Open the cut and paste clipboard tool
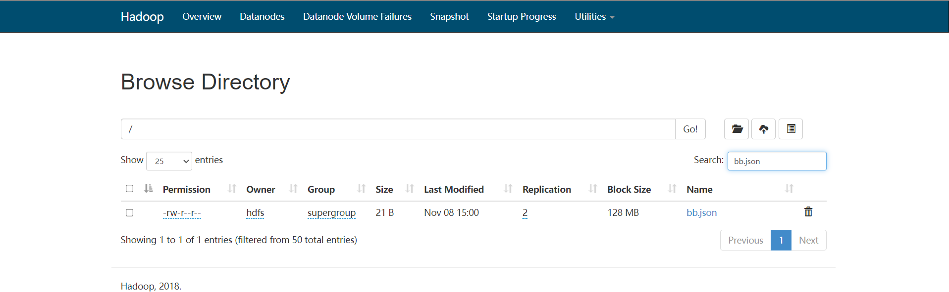949x292 pixels. tap(790, 128)
